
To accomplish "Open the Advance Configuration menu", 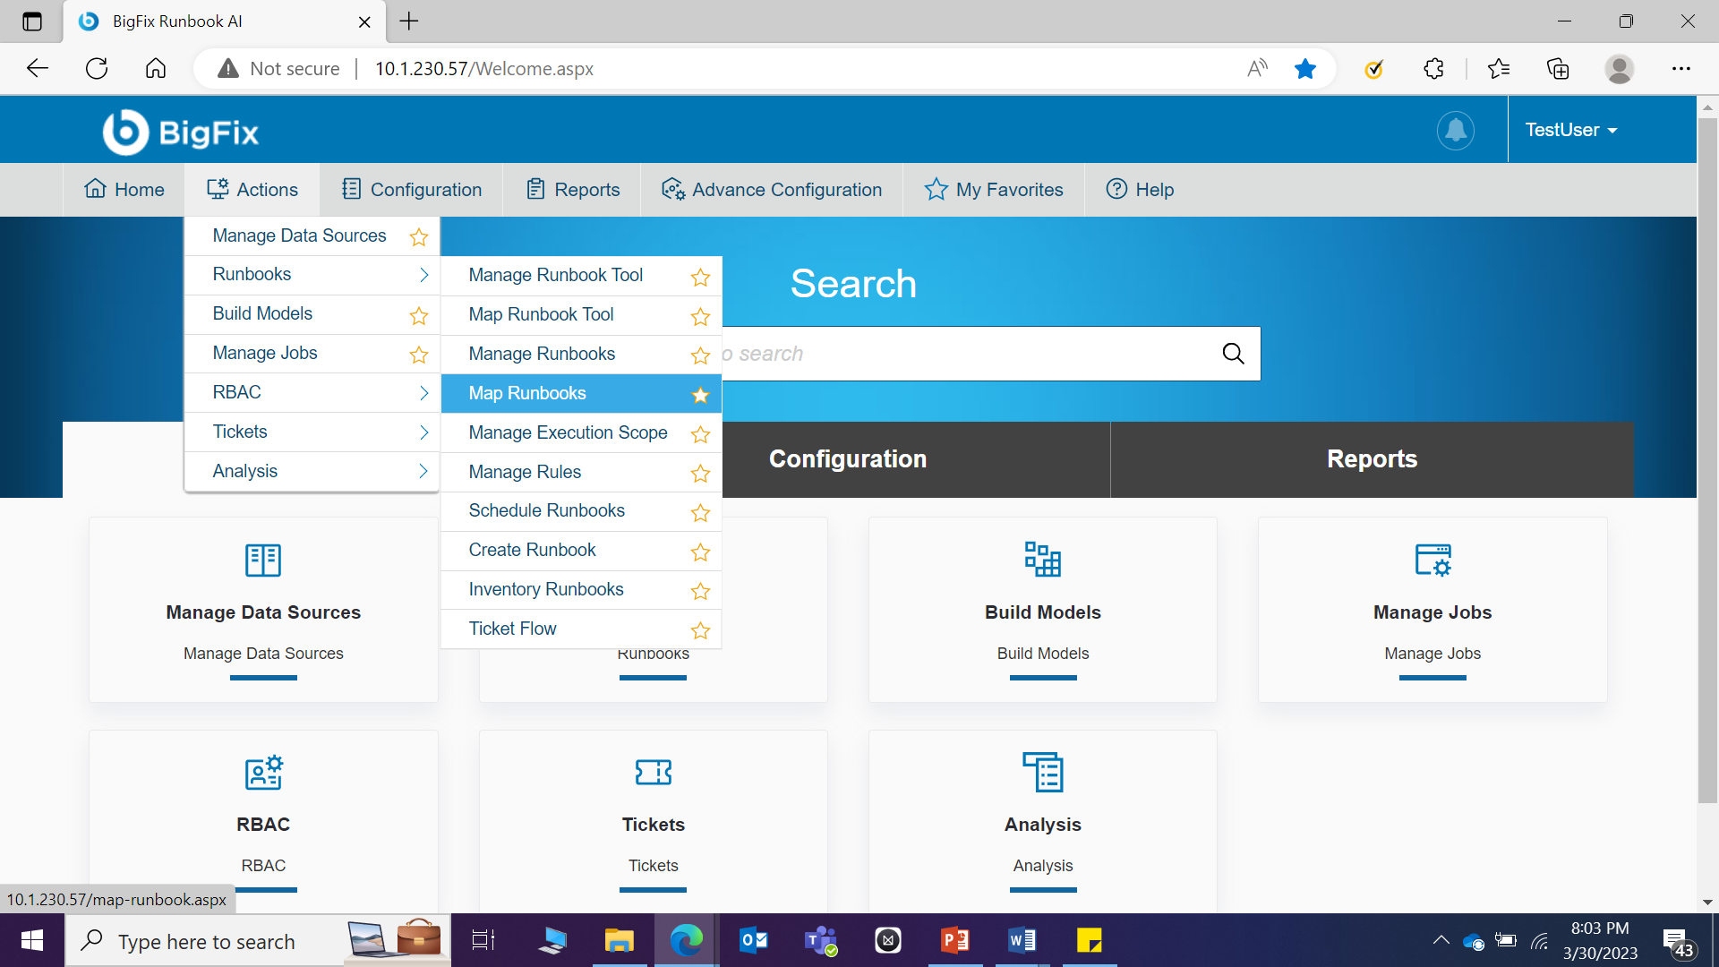I will coord(772,190).
